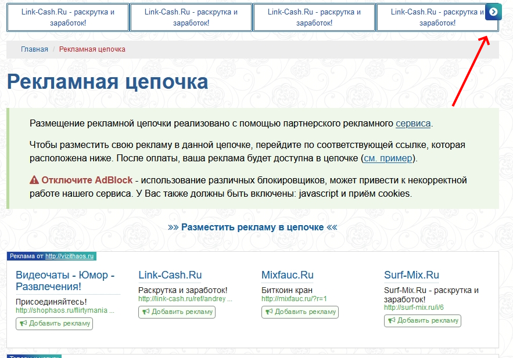Viewport: 513px width, 358px height.
Task: Open the second Link-Cash.Ru top banner
Action: (191, 17)
